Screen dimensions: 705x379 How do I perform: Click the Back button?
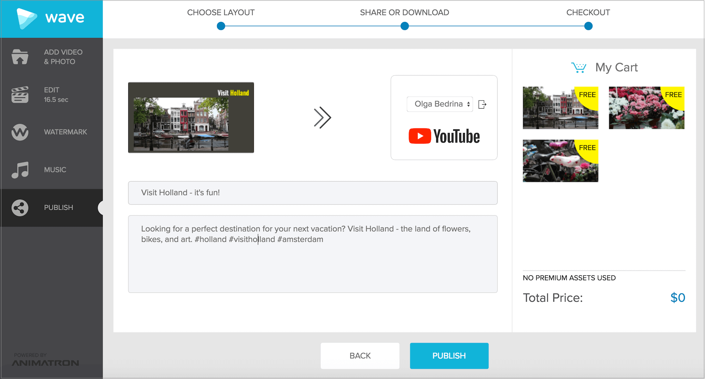pyautogui.click(x=360, y=356)
